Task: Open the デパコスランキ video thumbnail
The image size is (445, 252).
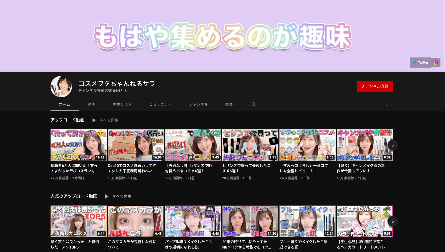Action: tap(79, 145)
